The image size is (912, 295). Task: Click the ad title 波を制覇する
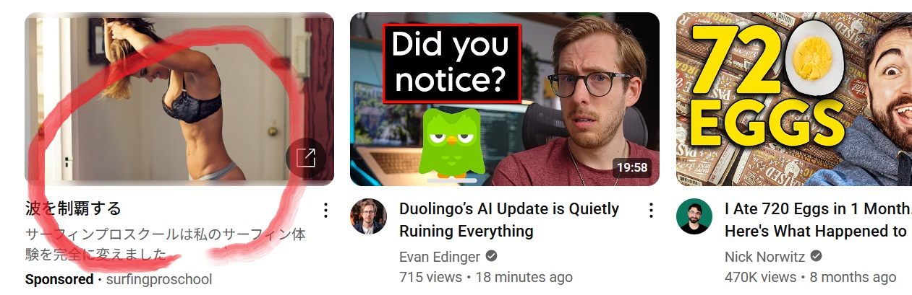click(x=73, y=209)
